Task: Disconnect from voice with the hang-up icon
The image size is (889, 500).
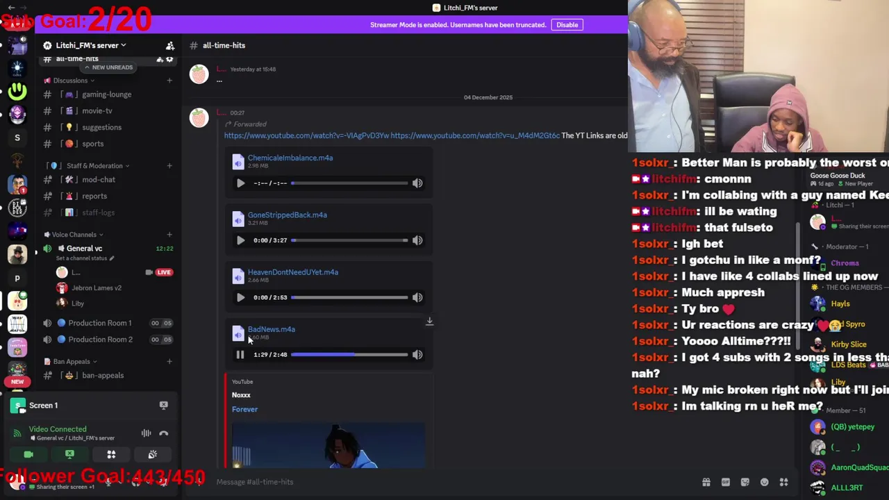Action: point(164,433)
